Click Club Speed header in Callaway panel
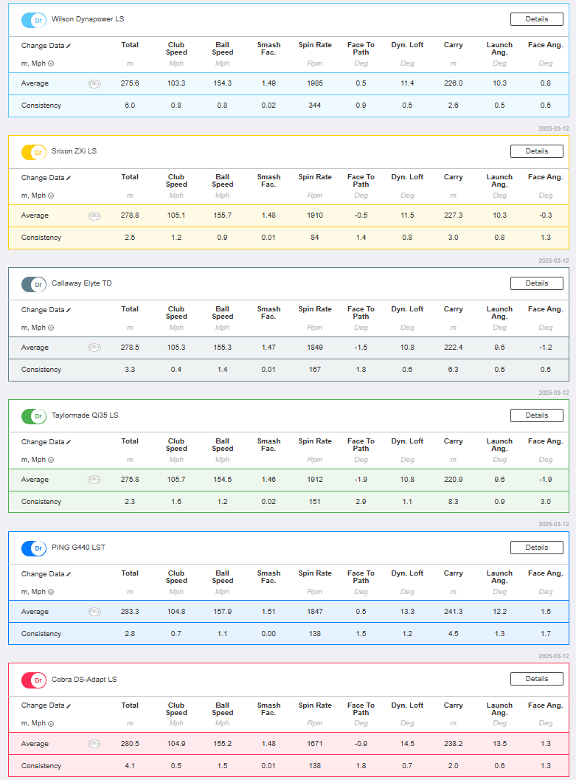This screenshot has height=780, width=576. 176,312
